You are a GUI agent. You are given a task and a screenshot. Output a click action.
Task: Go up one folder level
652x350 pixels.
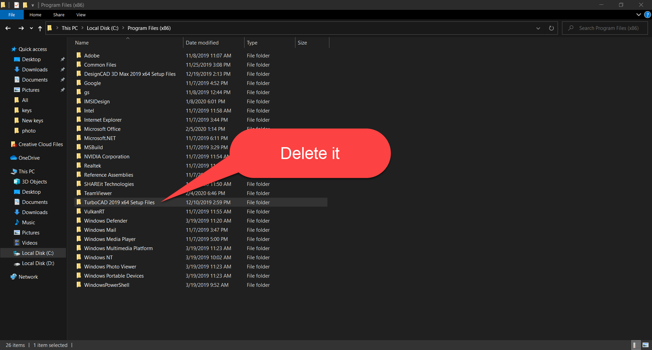40,28
